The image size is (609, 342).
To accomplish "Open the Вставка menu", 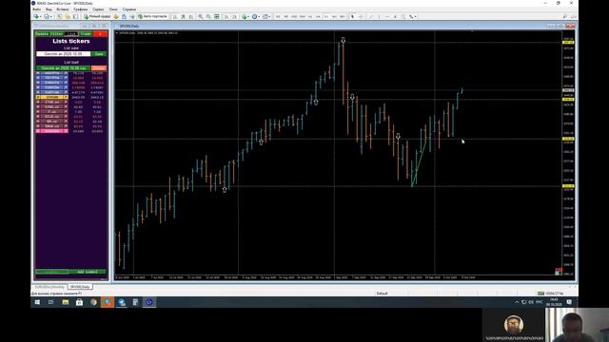I will tap(63, 9).
